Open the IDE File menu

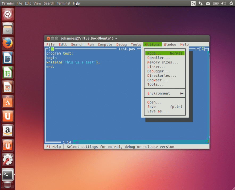click(50, 44)
